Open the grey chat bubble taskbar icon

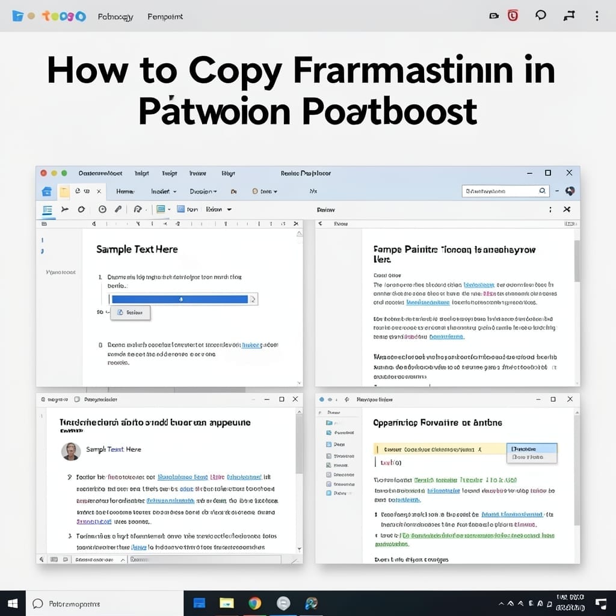pyautogui.click(x=283, y=603)
